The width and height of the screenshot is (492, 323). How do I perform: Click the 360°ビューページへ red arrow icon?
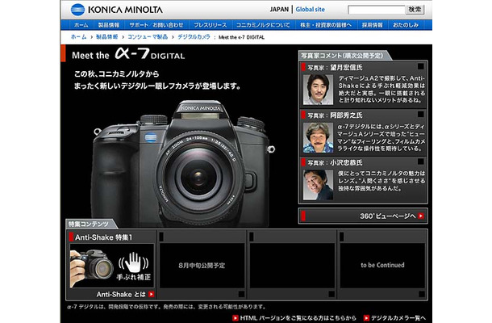421,216
